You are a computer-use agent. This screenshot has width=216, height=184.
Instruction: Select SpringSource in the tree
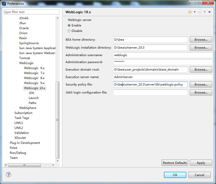(29, 43)
